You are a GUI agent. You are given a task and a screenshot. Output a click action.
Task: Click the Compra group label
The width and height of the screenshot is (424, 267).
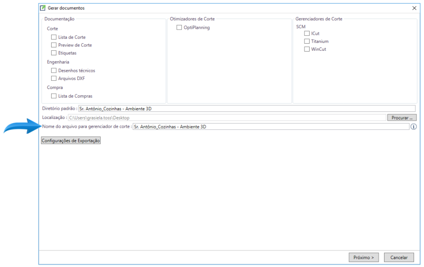55,88
